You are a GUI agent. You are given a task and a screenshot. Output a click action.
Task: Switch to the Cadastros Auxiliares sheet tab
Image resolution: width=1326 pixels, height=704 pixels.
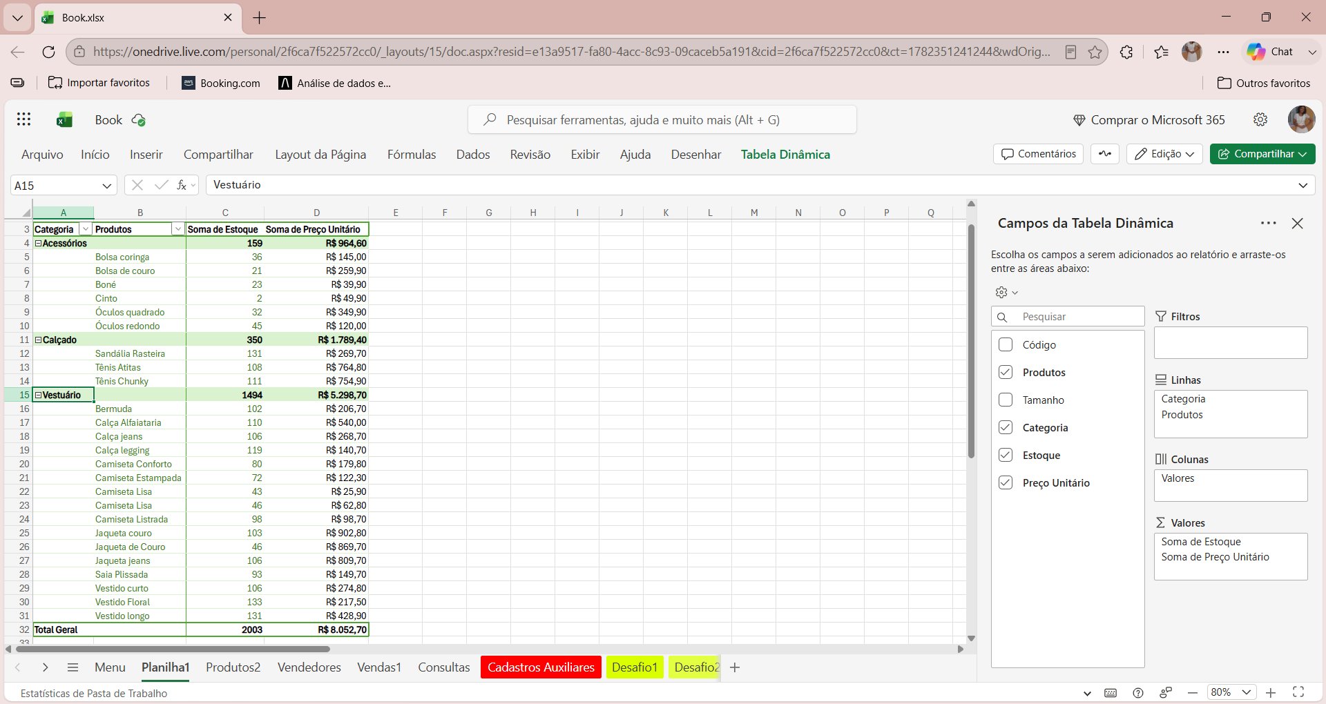541,667
